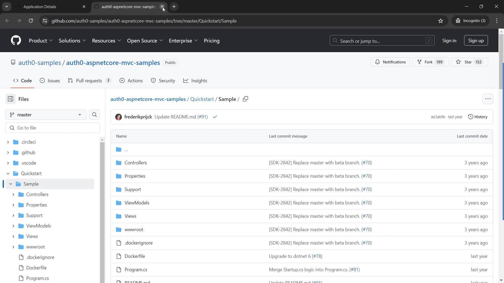The width and height of the screenshot is (504, 283).
Task: Click the Notifications bell button
Action: click(390, 62)
